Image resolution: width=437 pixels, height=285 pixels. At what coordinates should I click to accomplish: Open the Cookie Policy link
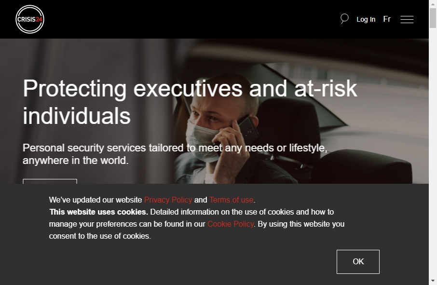coord(231,224)
